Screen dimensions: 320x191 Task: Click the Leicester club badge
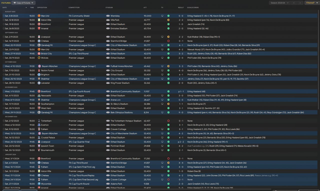pyautogui.click(x=39, y=83)
